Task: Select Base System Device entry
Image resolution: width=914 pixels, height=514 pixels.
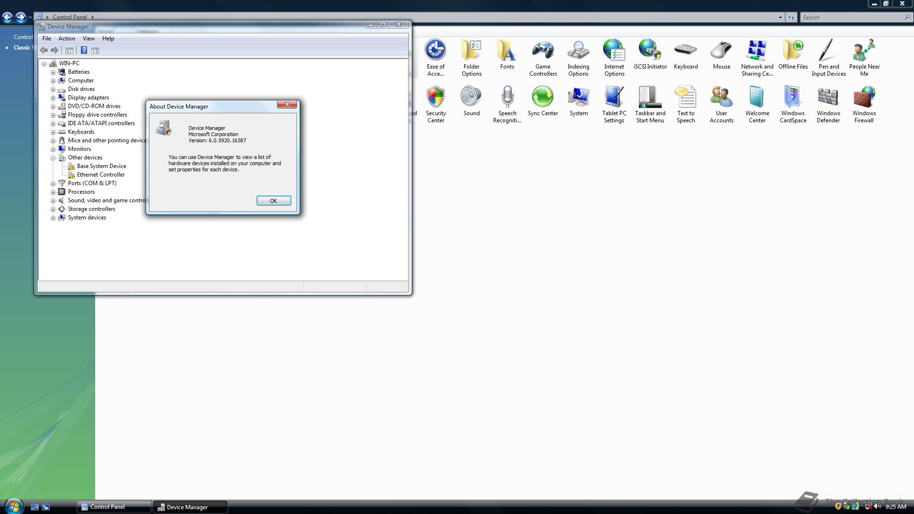Action: point(101,166)
